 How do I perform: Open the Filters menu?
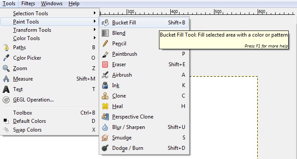[28, 3]
